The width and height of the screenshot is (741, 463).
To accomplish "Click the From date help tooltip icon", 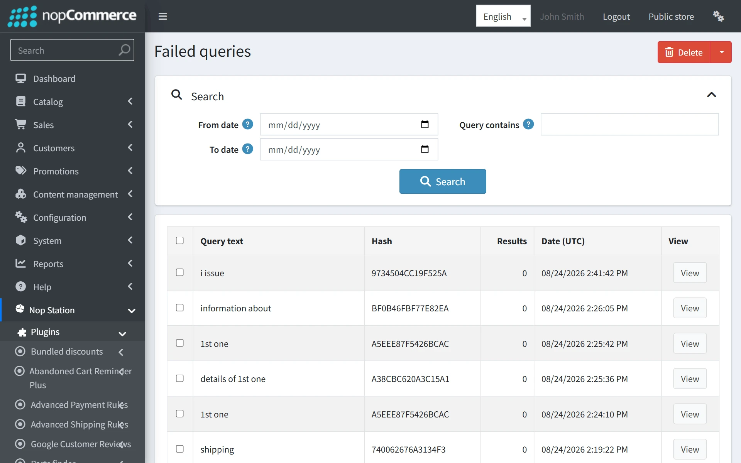I will tap(247, 124).
